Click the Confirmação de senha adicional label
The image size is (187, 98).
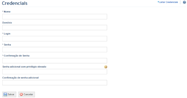21,78
